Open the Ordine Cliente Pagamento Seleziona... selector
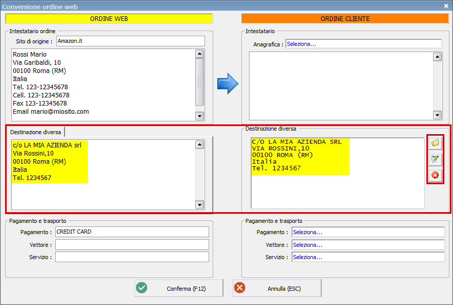Screen dimensions: 453x305 click(x=368, y=232)
